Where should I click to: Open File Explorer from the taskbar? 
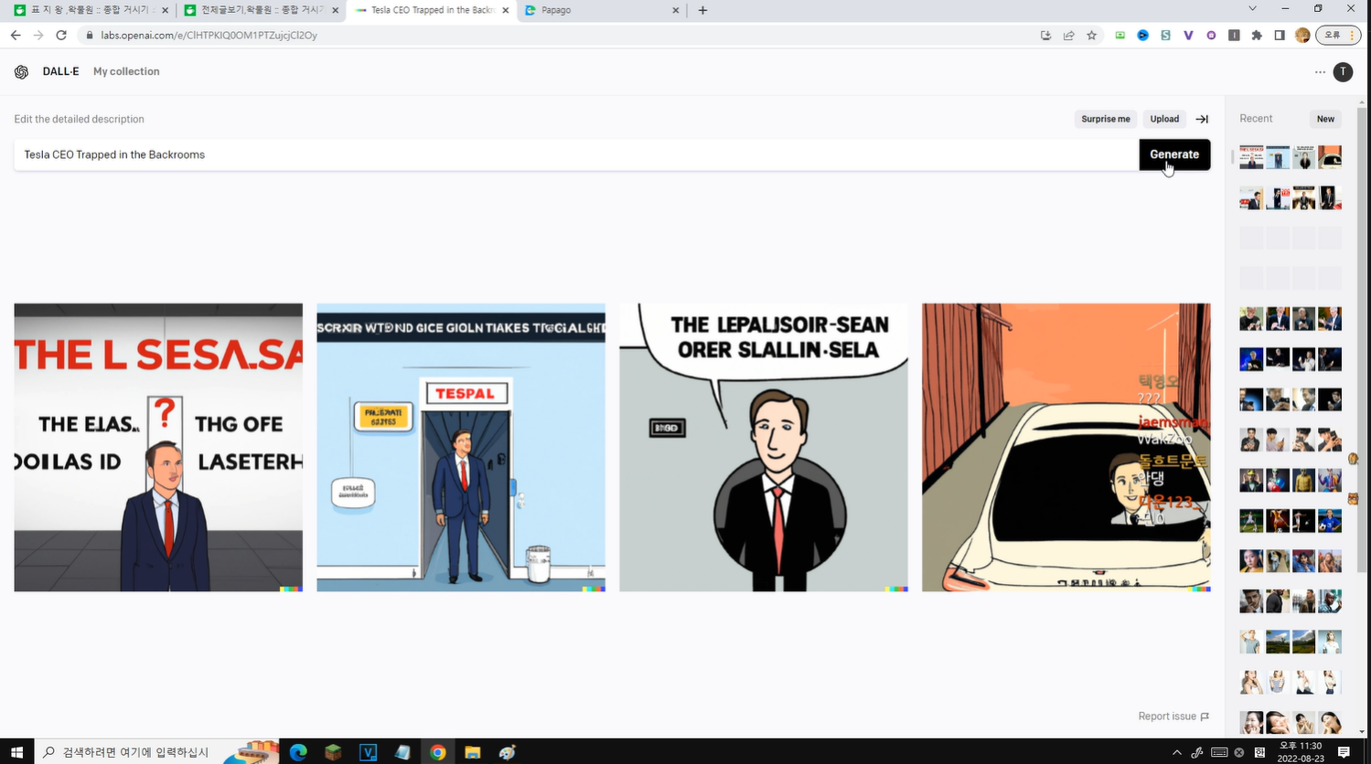(x=472, y=752)
